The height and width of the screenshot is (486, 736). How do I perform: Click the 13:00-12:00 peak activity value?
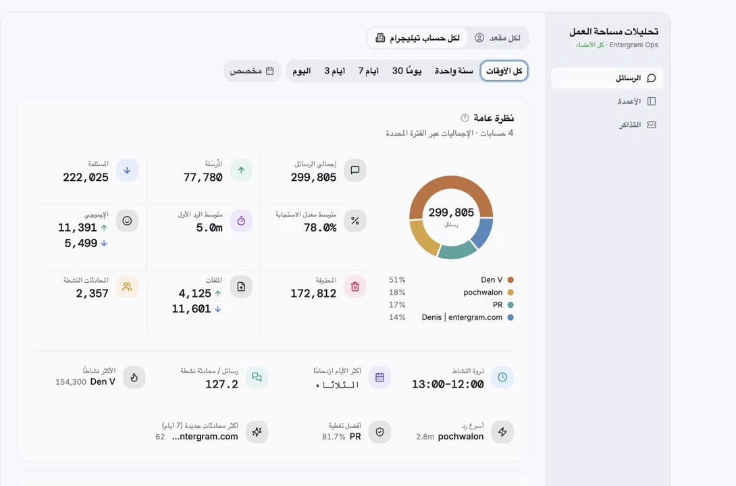448,385
